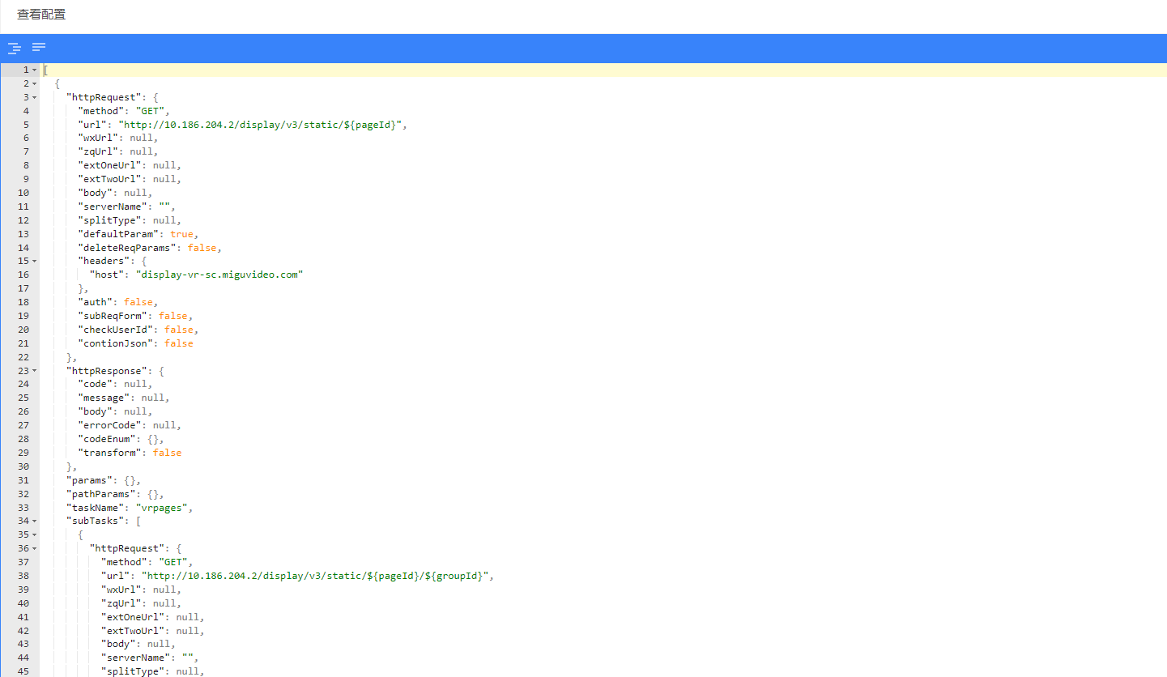Click line number 45 in the gutter
Viewport: 1167px width, 677px height.
pyautogui.click(x=23, y=671)
